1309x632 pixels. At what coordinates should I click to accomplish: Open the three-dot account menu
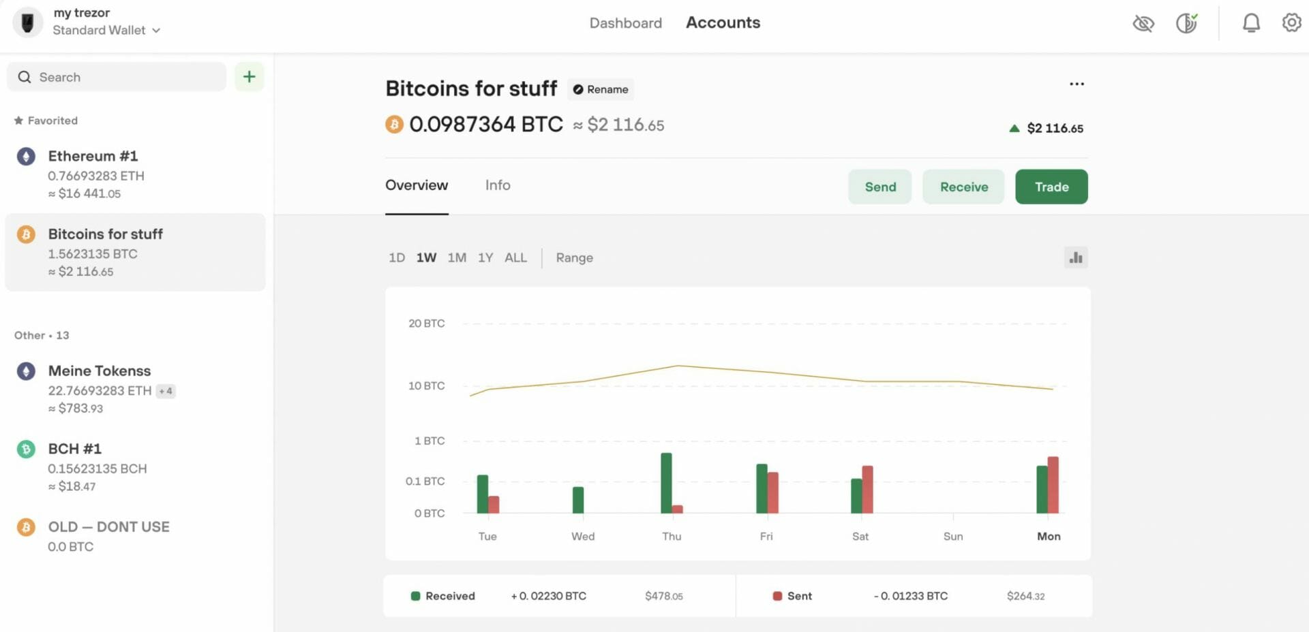point(1077,84)
